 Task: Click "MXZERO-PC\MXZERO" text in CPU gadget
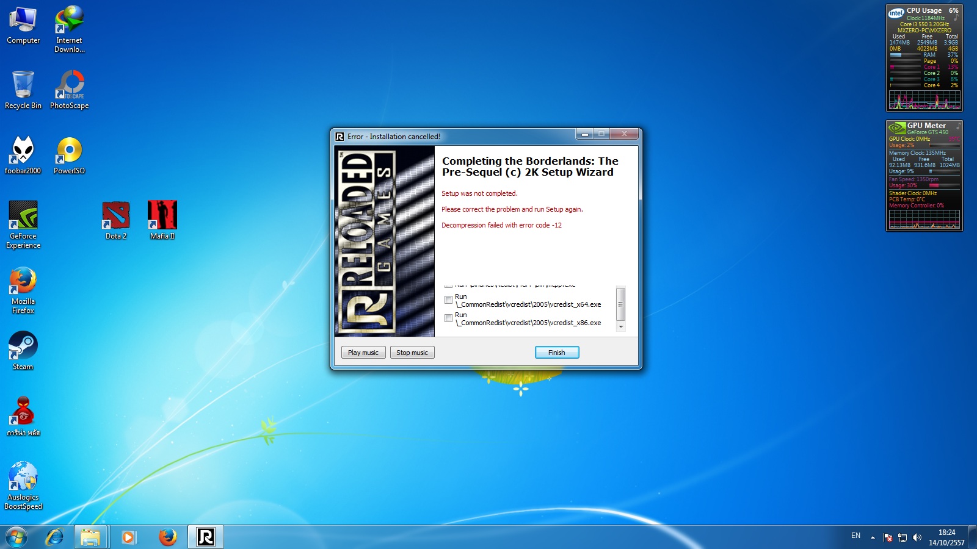pyautogui.click(x=924, y=30)
